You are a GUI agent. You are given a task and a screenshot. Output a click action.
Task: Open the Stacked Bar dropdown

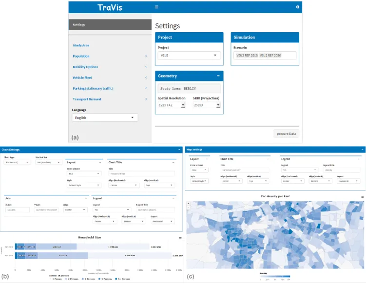coord(49,162)
